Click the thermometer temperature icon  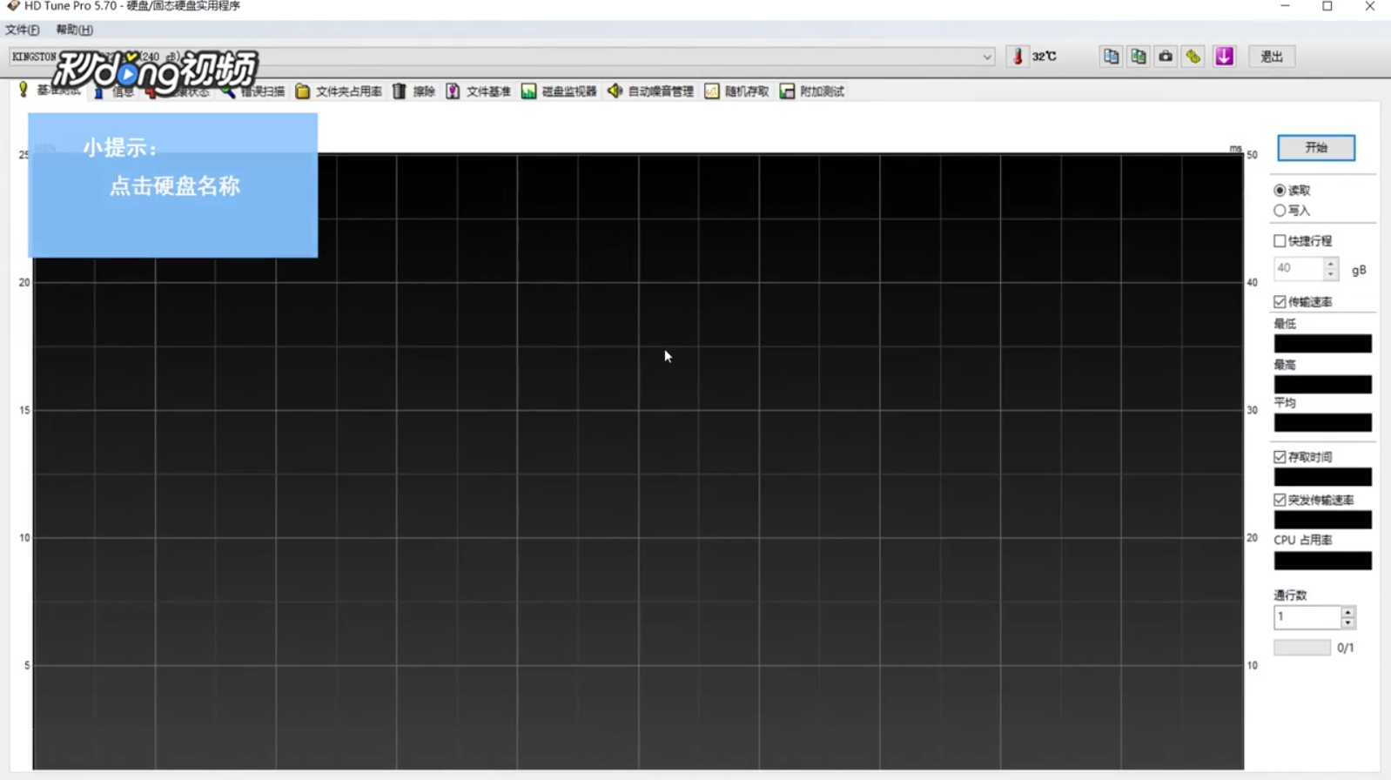click(x=1018, y=57)
